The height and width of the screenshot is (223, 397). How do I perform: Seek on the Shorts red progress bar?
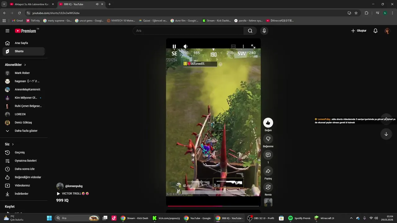[x=213, y=206]
